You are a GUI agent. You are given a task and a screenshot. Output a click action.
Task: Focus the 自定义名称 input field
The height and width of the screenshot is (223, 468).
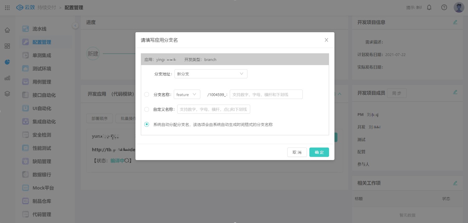(x=214, y=109)
